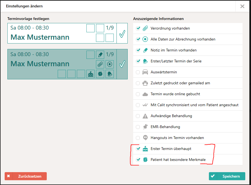Enable Zuletzt gedruckt oder gemailed am checkbox
The height and width of the screenshot is (185, 251).
pyautogui.click(x=138, y=83)
